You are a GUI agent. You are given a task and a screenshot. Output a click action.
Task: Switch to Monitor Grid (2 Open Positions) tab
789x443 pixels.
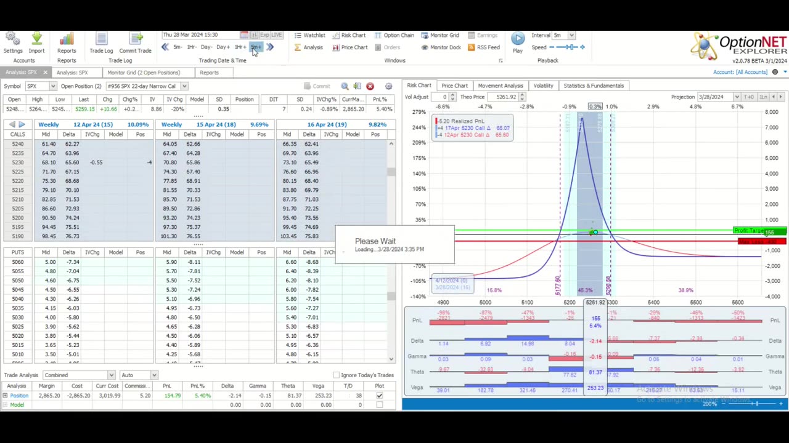pyautogui.click(x=143, y=73)
